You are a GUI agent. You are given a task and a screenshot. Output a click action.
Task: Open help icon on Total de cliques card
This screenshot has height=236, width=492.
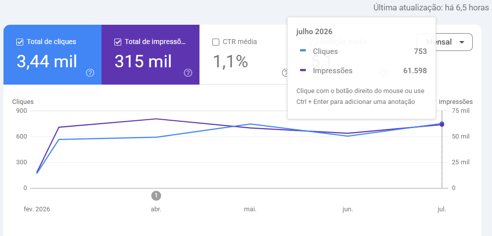pos(90,73)
